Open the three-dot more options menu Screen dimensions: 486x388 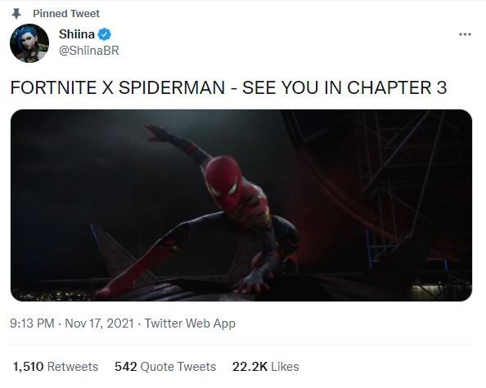click(x=465, y=34)
